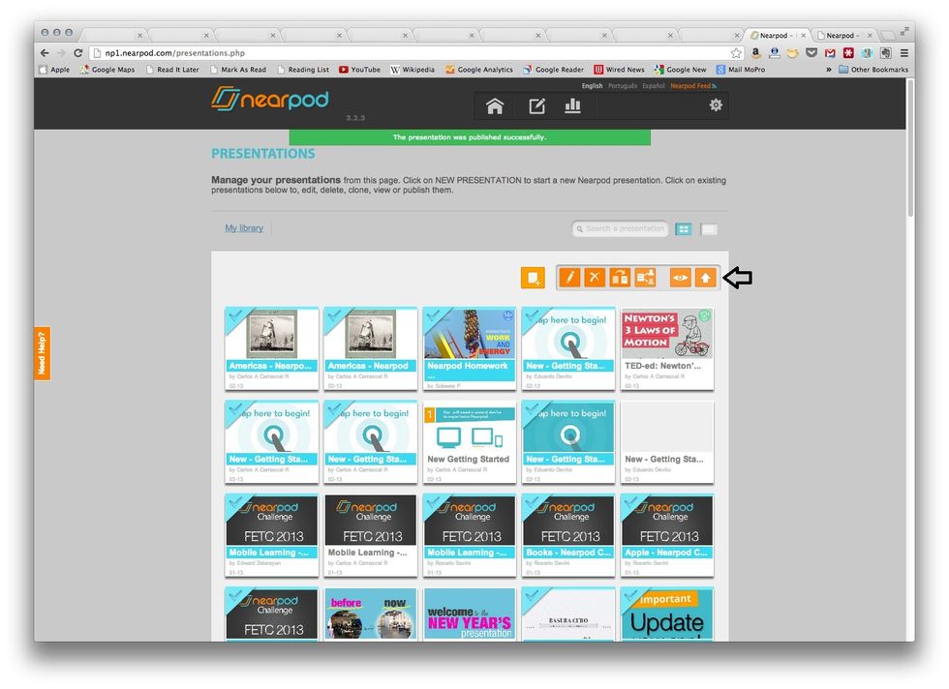Switch to list view

pyautogui.click(x=709, y=229)
